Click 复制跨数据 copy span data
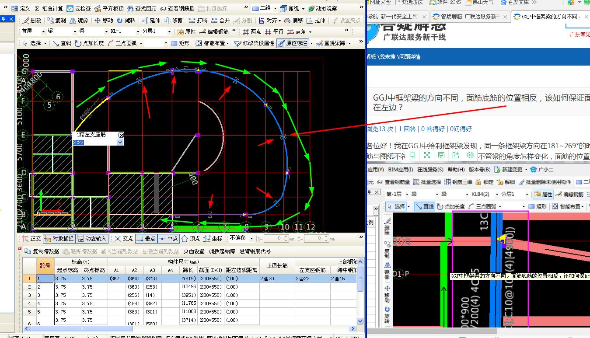Screen dimensions: 590x338 (42, 251)
